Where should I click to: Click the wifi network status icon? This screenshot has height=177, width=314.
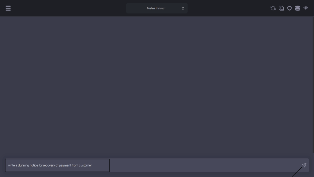(x=306, y=8)
